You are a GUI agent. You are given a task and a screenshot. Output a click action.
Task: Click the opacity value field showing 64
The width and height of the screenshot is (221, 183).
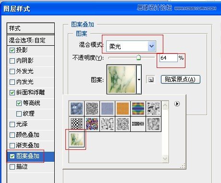tap(169, 58)
